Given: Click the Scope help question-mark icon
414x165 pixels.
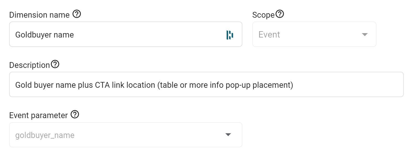Looking at the screenshot, I should click(x=280, y=14).
